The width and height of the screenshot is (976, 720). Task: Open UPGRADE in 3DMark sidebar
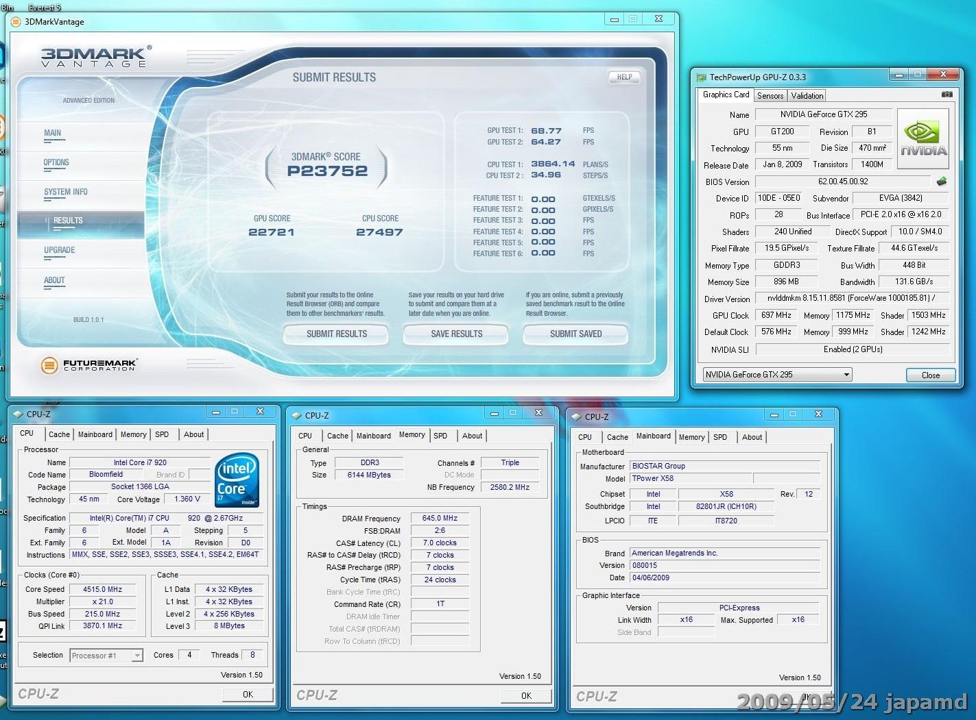60,250
